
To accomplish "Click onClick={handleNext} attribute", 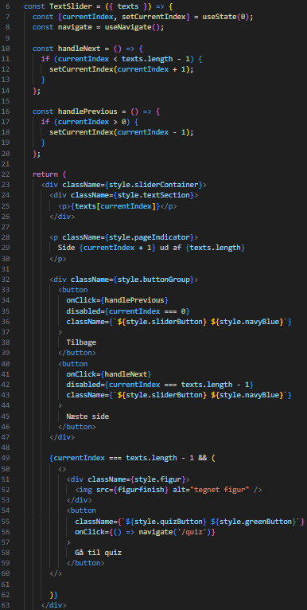I will [108, 374].
